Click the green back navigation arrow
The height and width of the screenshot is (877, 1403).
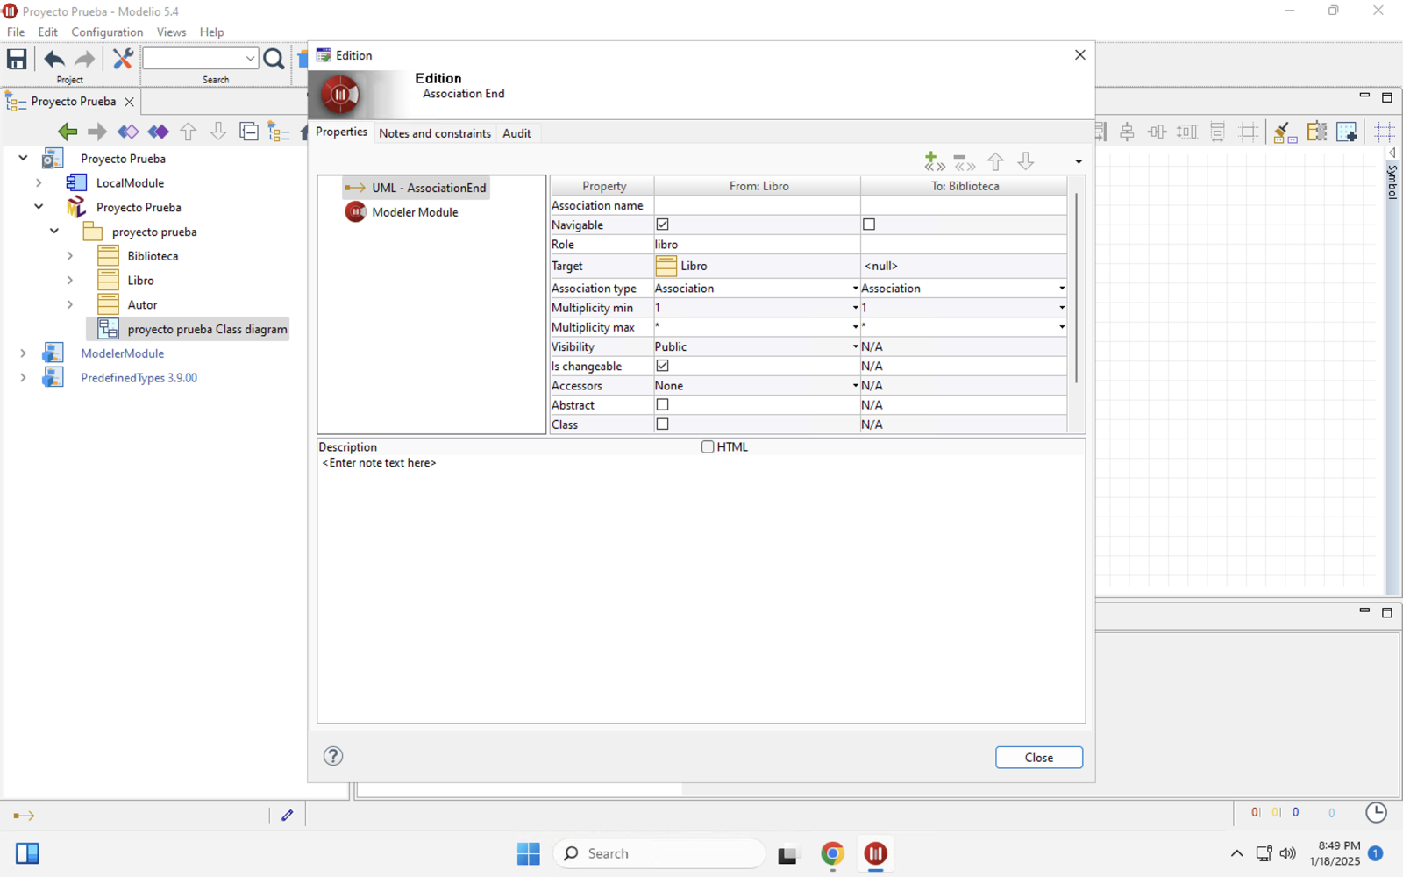click(x=68, y=132)
